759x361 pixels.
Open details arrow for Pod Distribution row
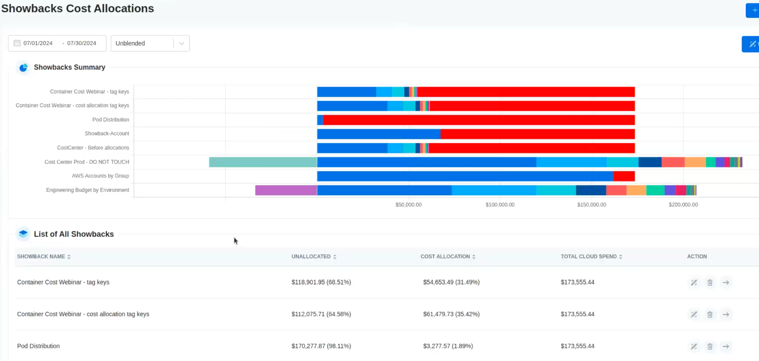coord(726,346)
